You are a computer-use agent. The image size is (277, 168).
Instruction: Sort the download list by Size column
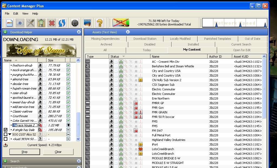point(56,60)
